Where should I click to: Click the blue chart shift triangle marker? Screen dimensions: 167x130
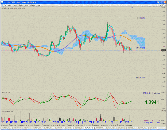(x=132, y=8)
